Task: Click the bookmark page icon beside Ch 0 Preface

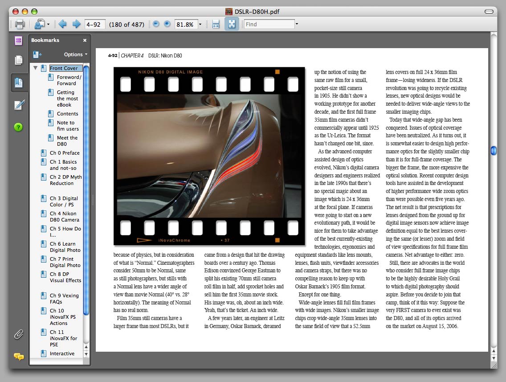Action: point(44,153)
